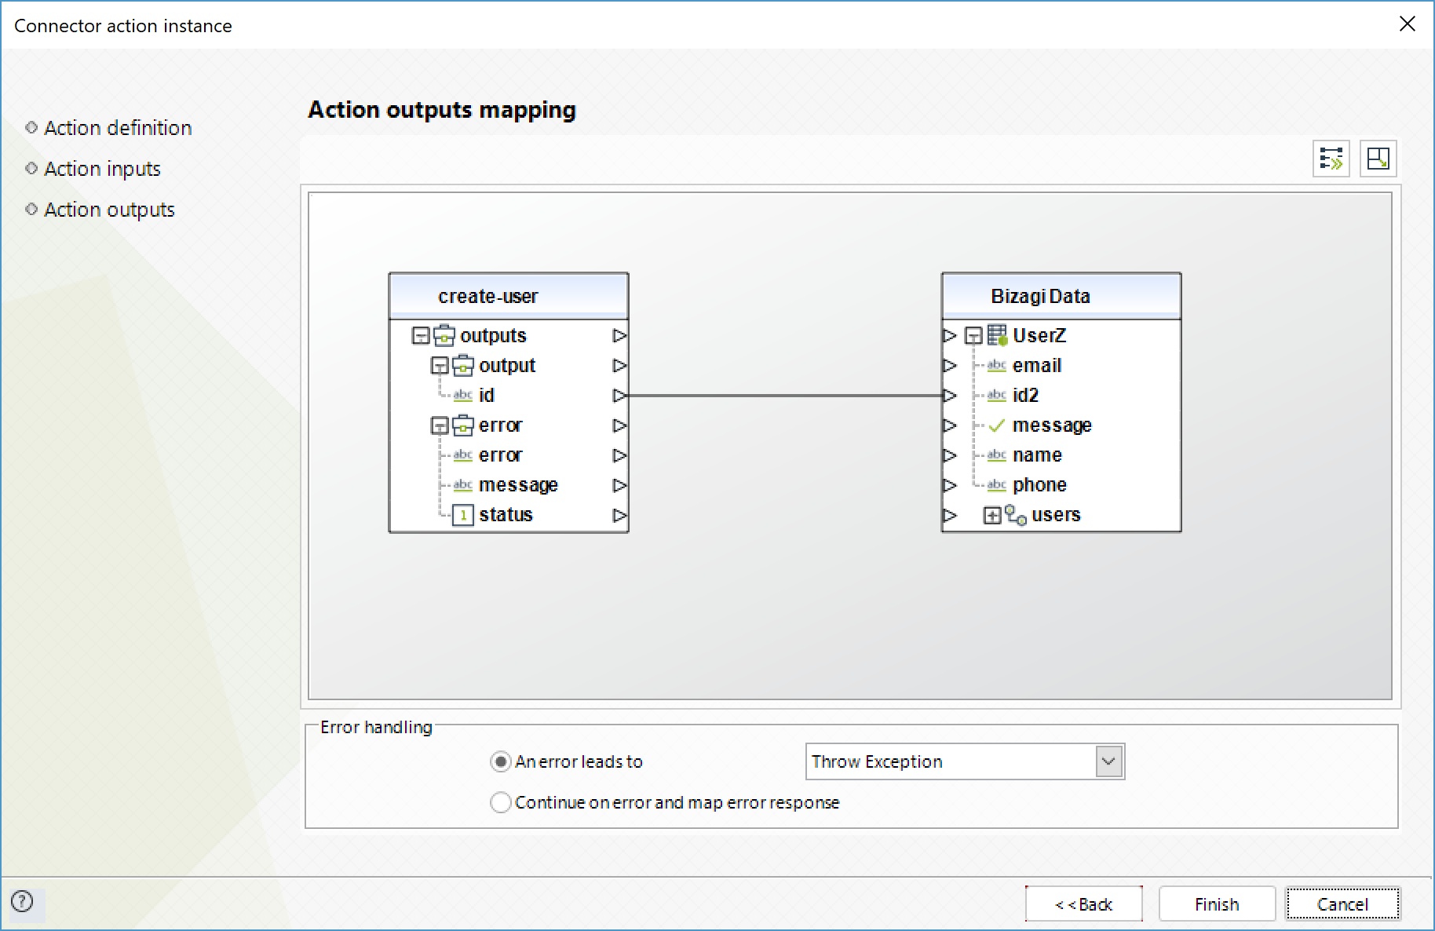
Task: Click the abc icon beside id2
Action: (x=997, y=395)
